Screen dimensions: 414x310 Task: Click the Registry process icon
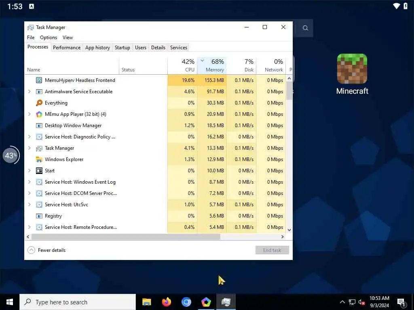click(39, 216)
